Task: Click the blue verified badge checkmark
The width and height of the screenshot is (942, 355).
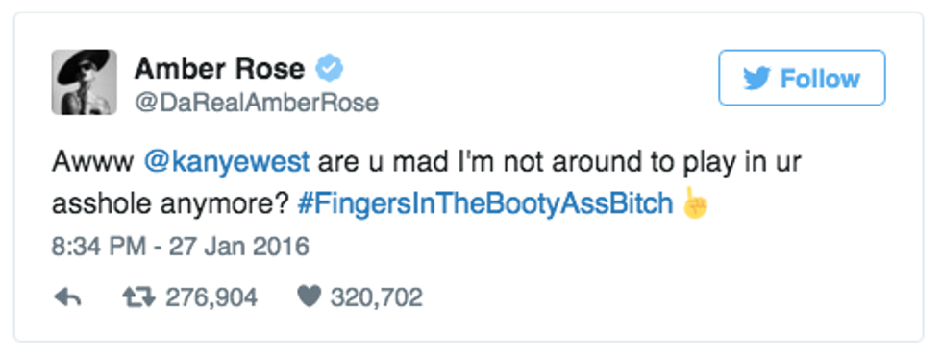Action: coord(329,69)
